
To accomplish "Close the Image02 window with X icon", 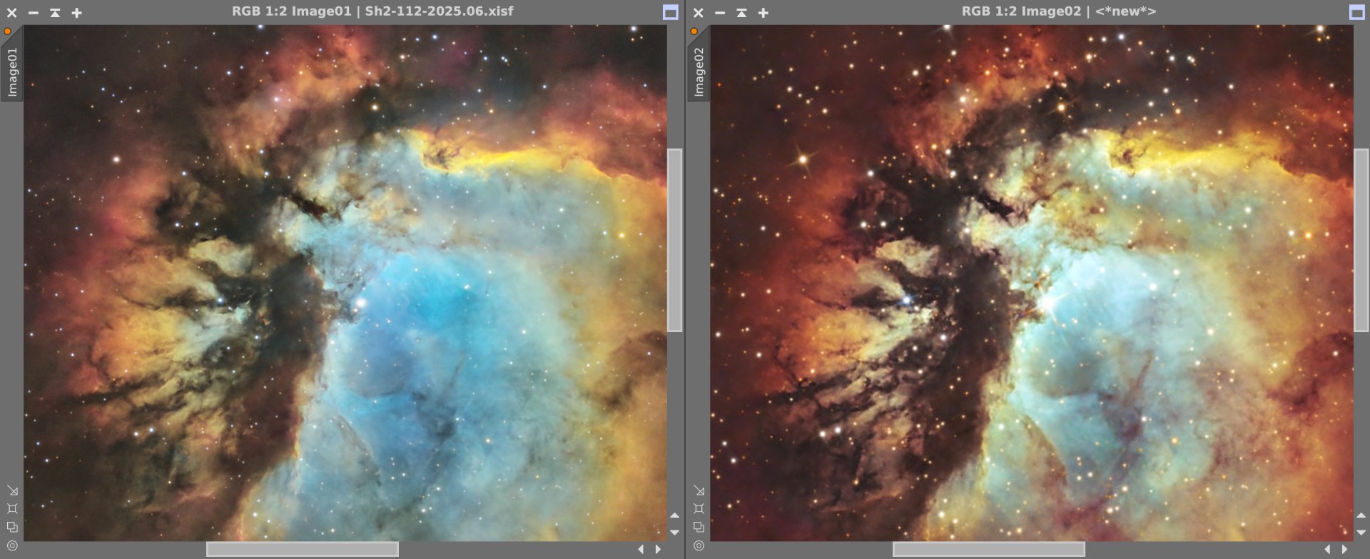I will pos(699,13).
